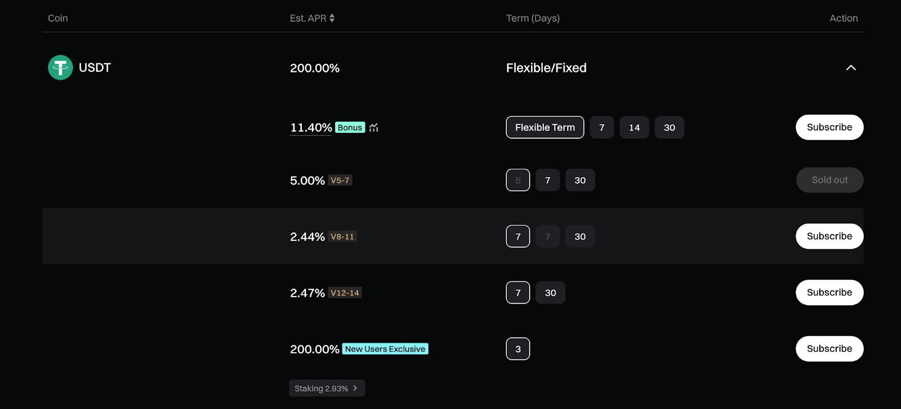Subscribe to 200.00% New Users Exclusive
The height and width of the screenshot is (409, 901).
(x=829, y=349)
